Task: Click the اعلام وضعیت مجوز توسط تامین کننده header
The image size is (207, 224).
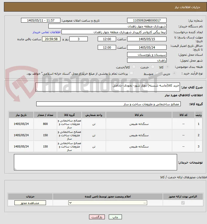Action: (108, 197)
